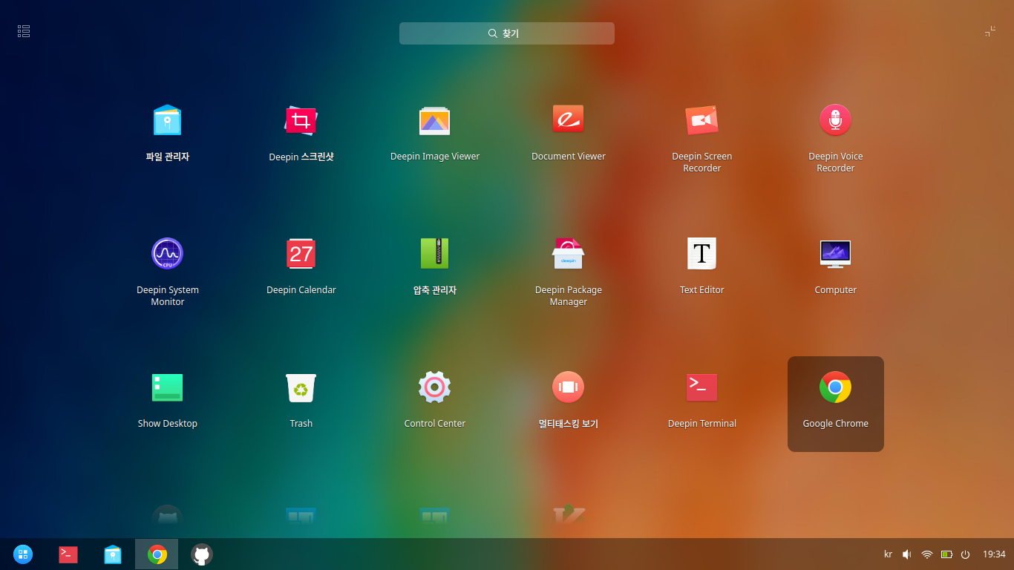
Task: Click the Trash icon
Action: click(301, 387)
